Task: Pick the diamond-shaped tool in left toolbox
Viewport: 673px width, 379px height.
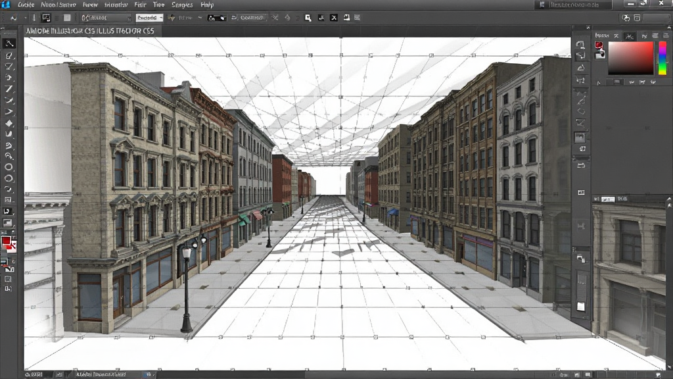Action: coord(9,123)
